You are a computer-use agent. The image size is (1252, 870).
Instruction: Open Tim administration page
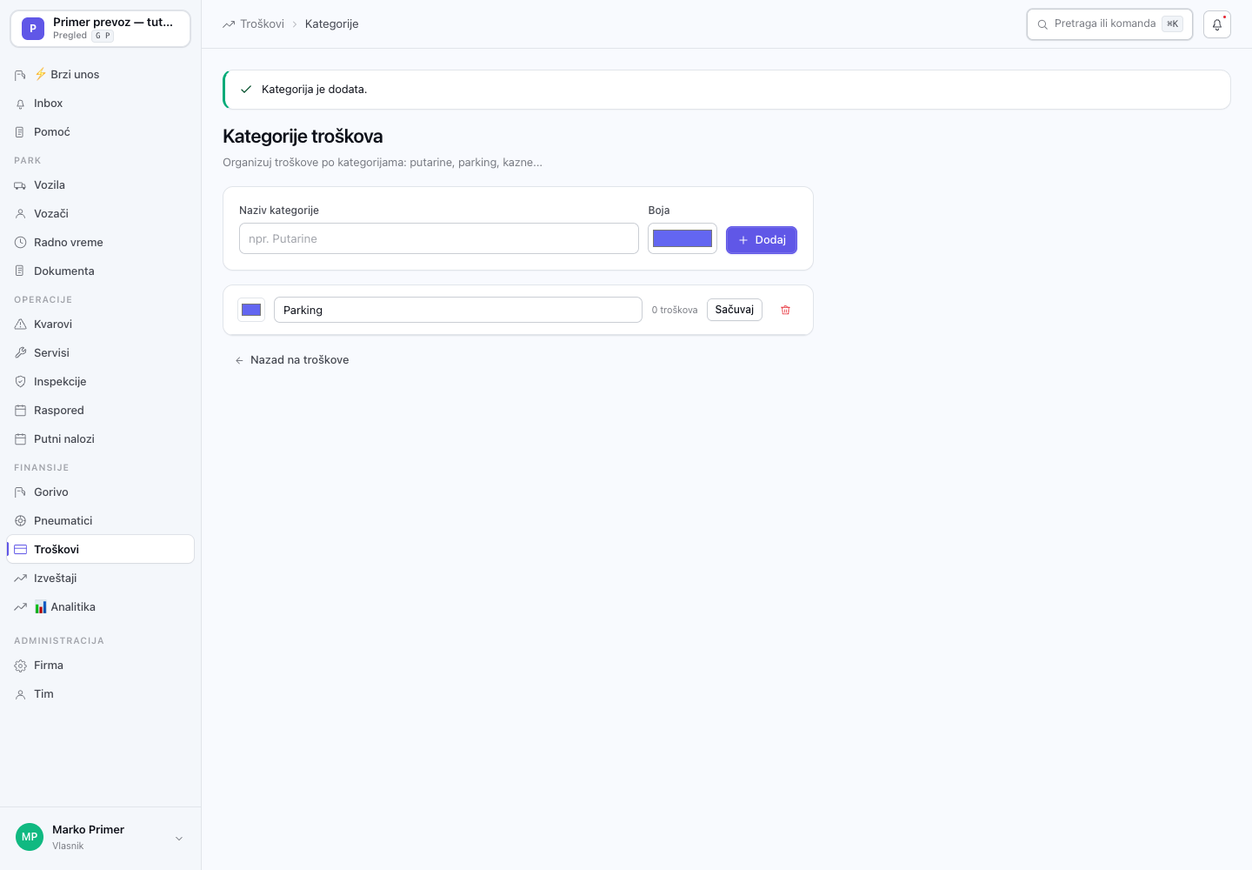click(x=100, y=694)
